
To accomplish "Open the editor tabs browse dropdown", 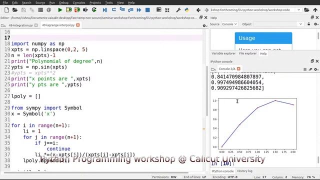I will pyautogui.click(x=3, y=25).
